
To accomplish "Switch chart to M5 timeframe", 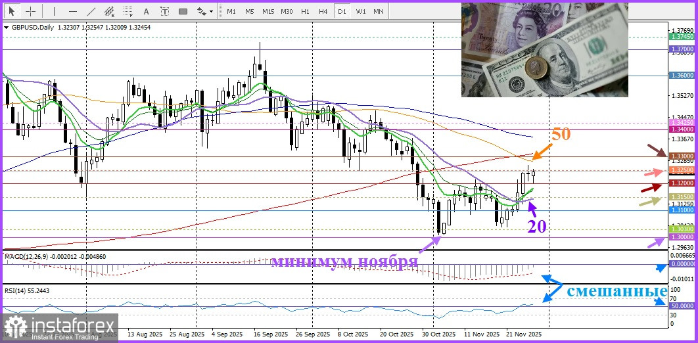I will (249, 11).
